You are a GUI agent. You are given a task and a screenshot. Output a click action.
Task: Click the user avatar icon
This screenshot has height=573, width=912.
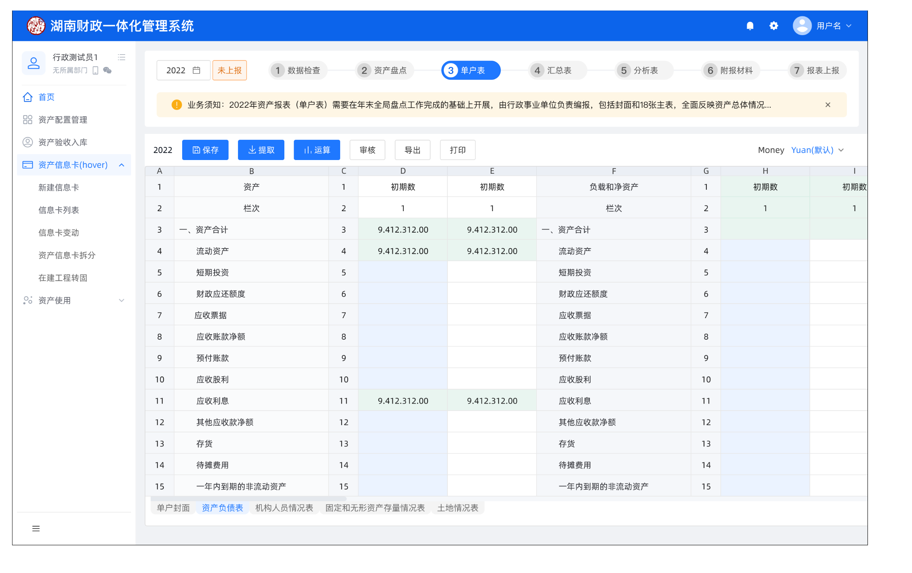[x=802, y=26]
